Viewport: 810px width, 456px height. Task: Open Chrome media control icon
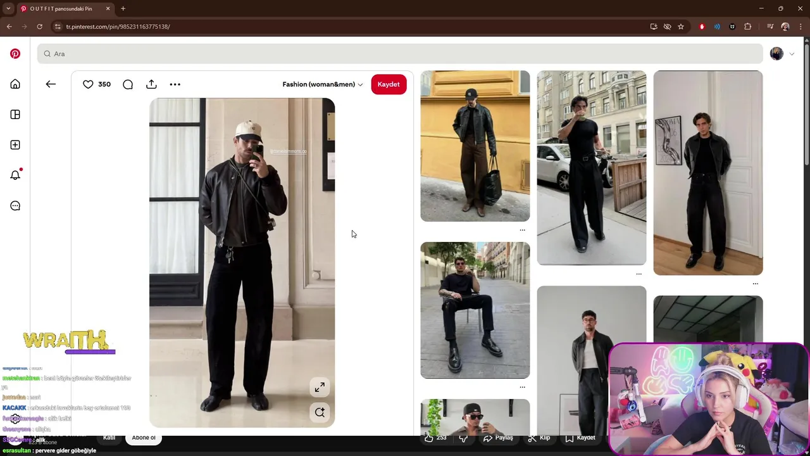click(770, 27)
